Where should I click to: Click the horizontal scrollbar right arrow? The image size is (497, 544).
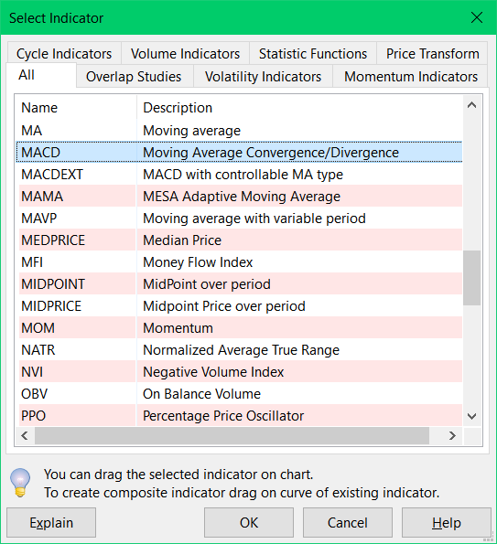(x=452, y=435)
